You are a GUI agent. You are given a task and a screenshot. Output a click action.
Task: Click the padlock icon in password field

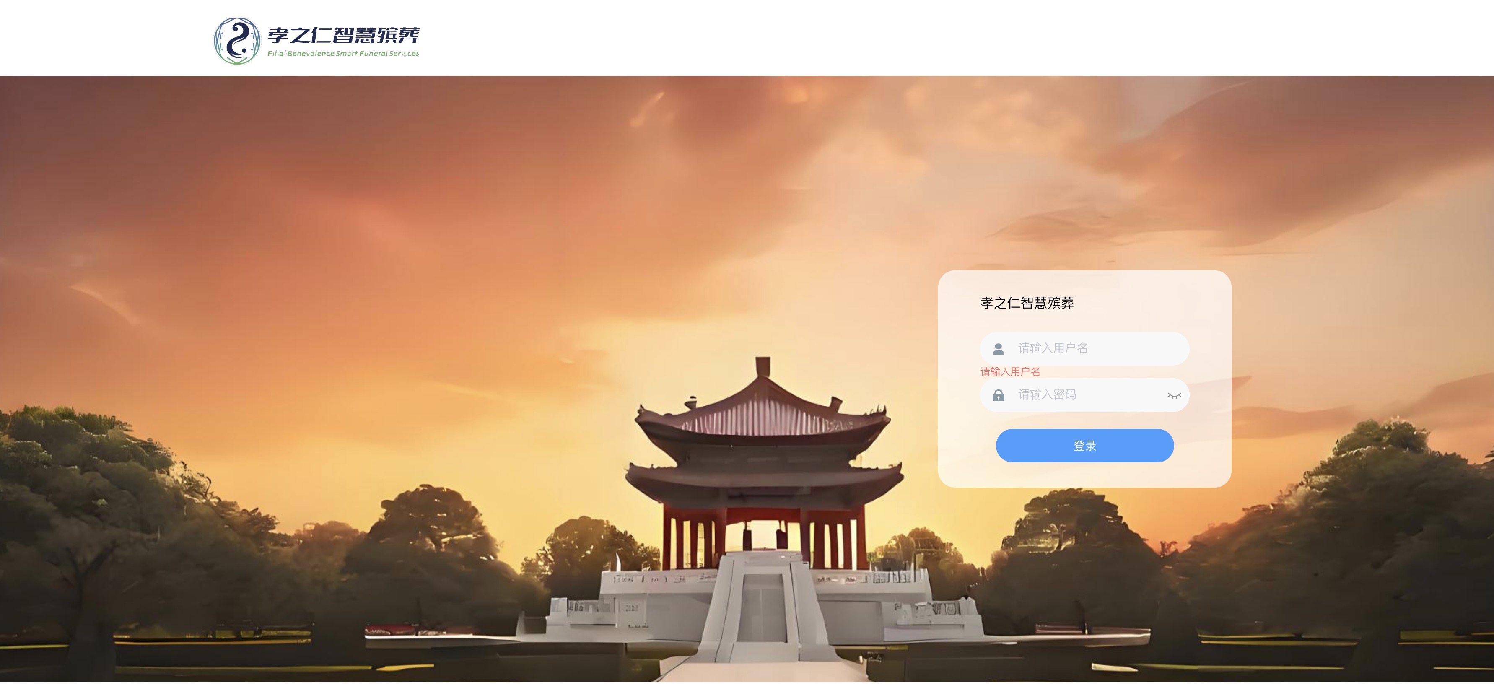coord(998,396)
